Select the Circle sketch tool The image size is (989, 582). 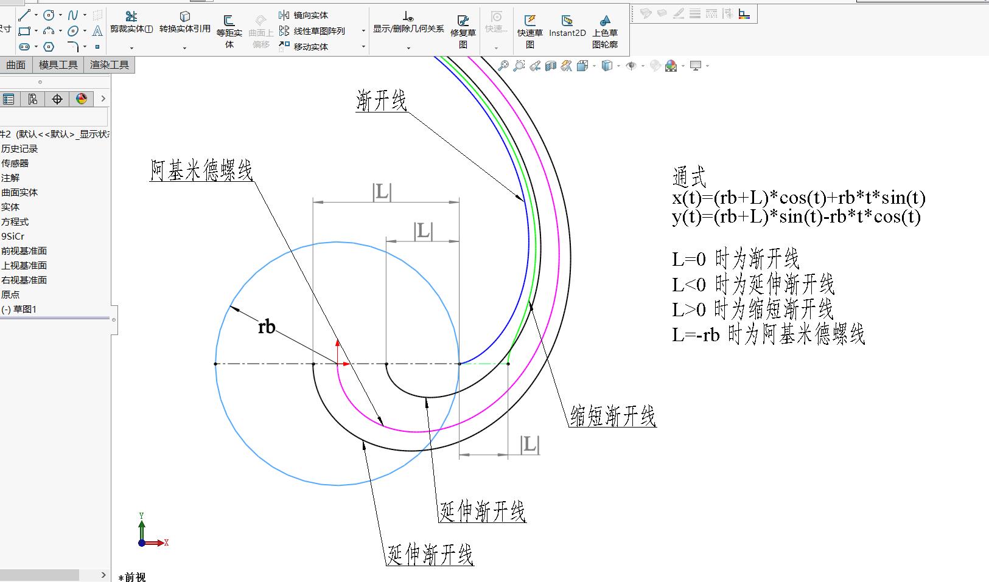coord(49,15)
